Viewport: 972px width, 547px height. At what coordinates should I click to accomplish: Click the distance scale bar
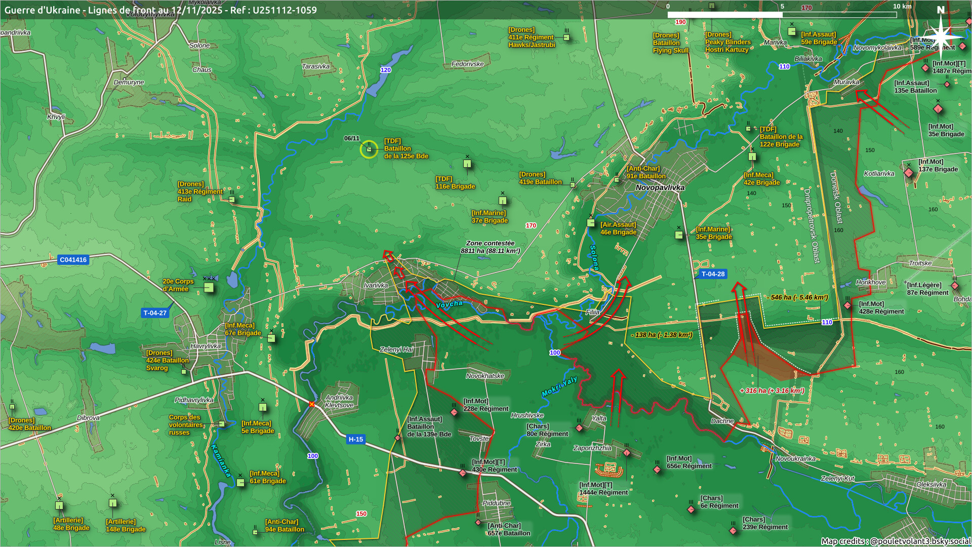pyautogui.click(x=782, y=15)
